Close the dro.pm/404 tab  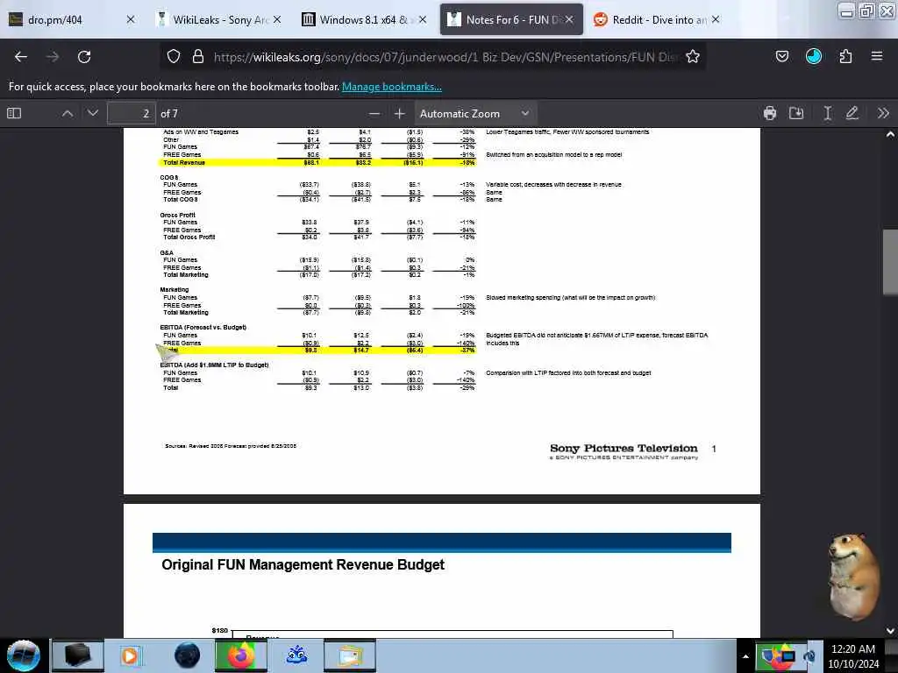[131, 19]
